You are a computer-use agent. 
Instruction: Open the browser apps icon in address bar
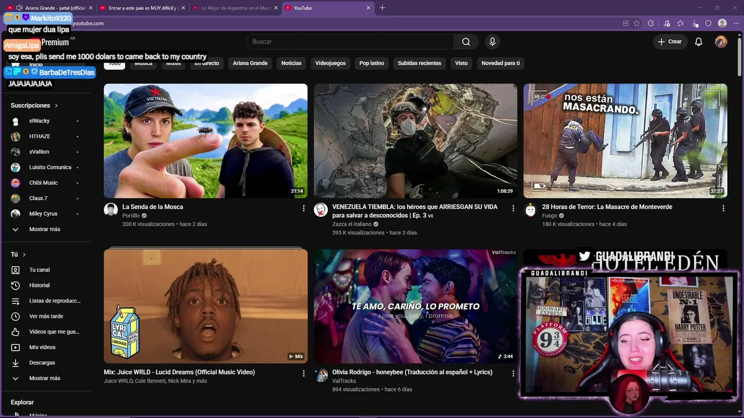[x=625, y=23]
